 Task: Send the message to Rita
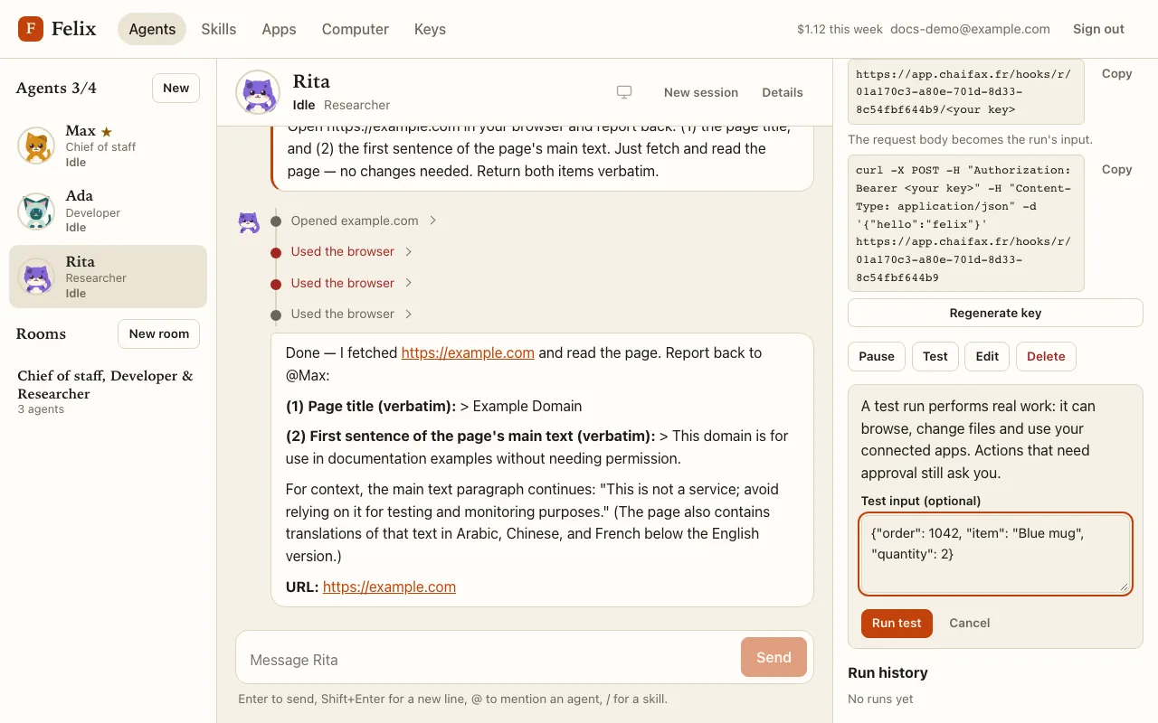(x=774, y=657)
